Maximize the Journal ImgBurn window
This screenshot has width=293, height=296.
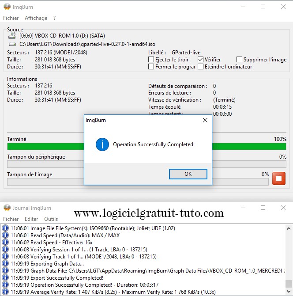[x=263, y=208]
